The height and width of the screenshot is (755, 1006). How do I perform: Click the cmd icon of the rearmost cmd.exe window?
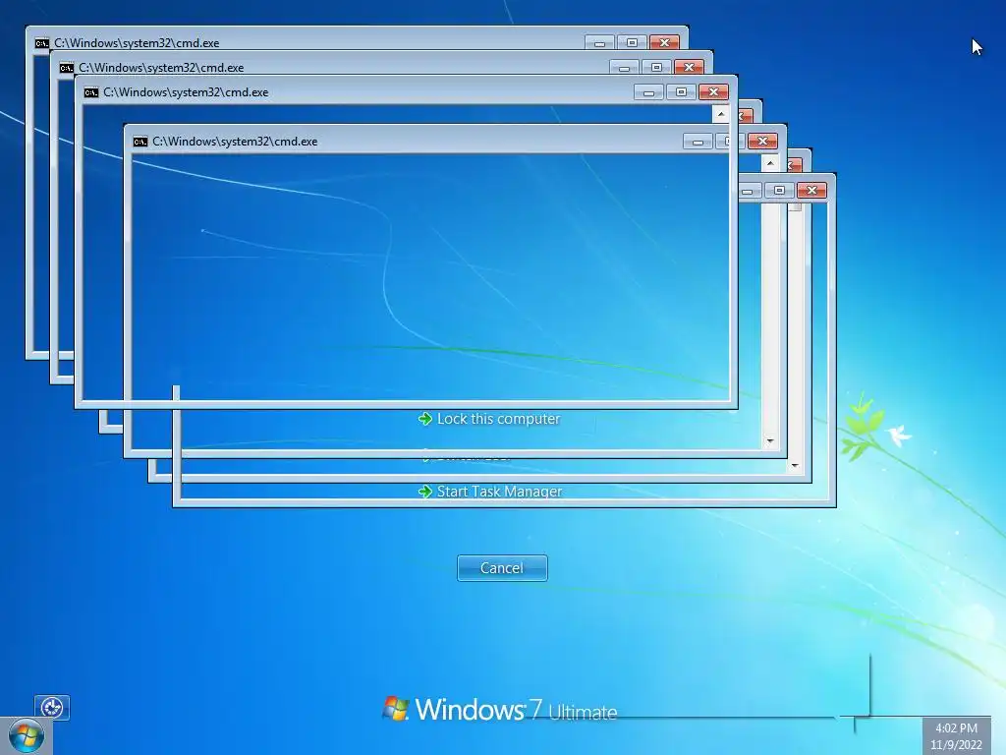[41, 43]
